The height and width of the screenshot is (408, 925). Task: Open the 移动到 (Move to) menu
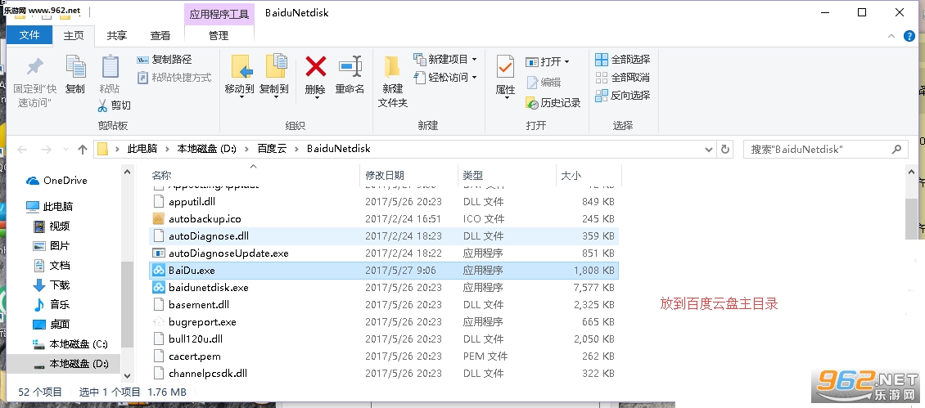(240, 77)
